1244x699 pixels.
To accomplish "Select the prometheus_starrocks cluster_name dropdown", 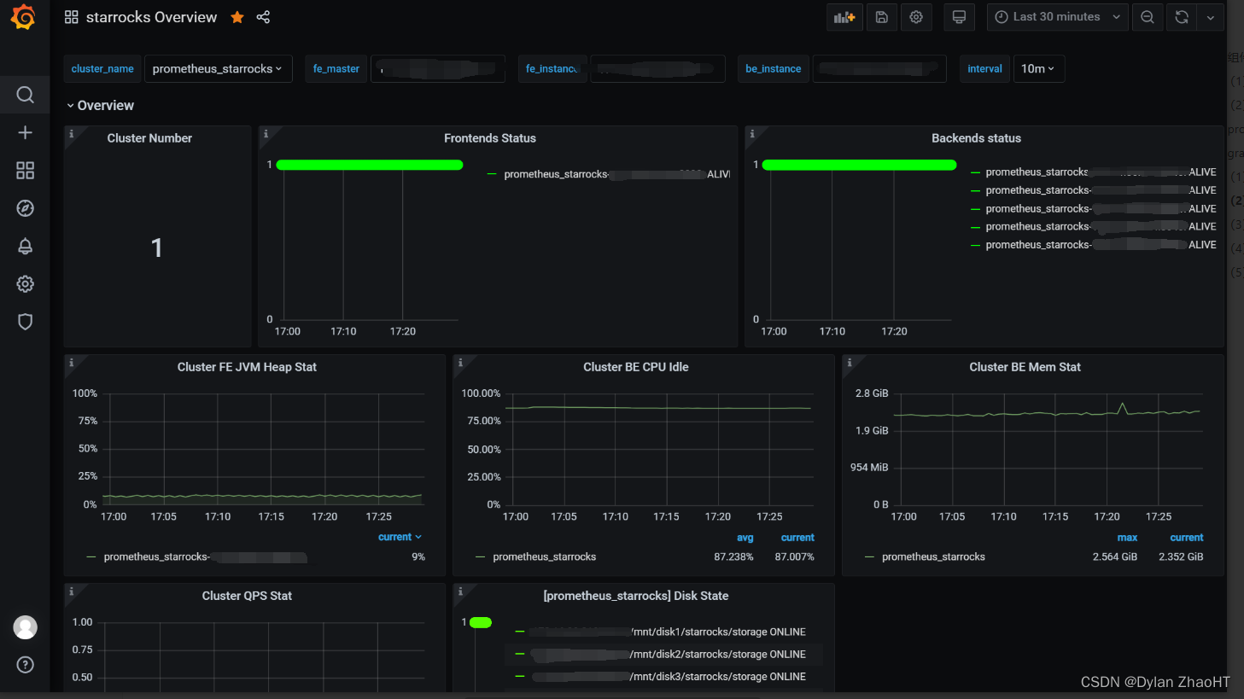I will [x=219, y=69].
